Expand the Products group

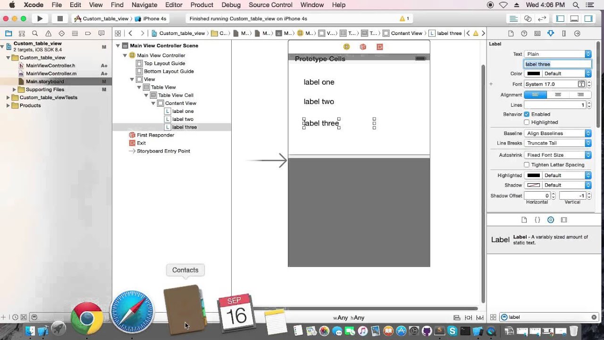coord(8,105)
